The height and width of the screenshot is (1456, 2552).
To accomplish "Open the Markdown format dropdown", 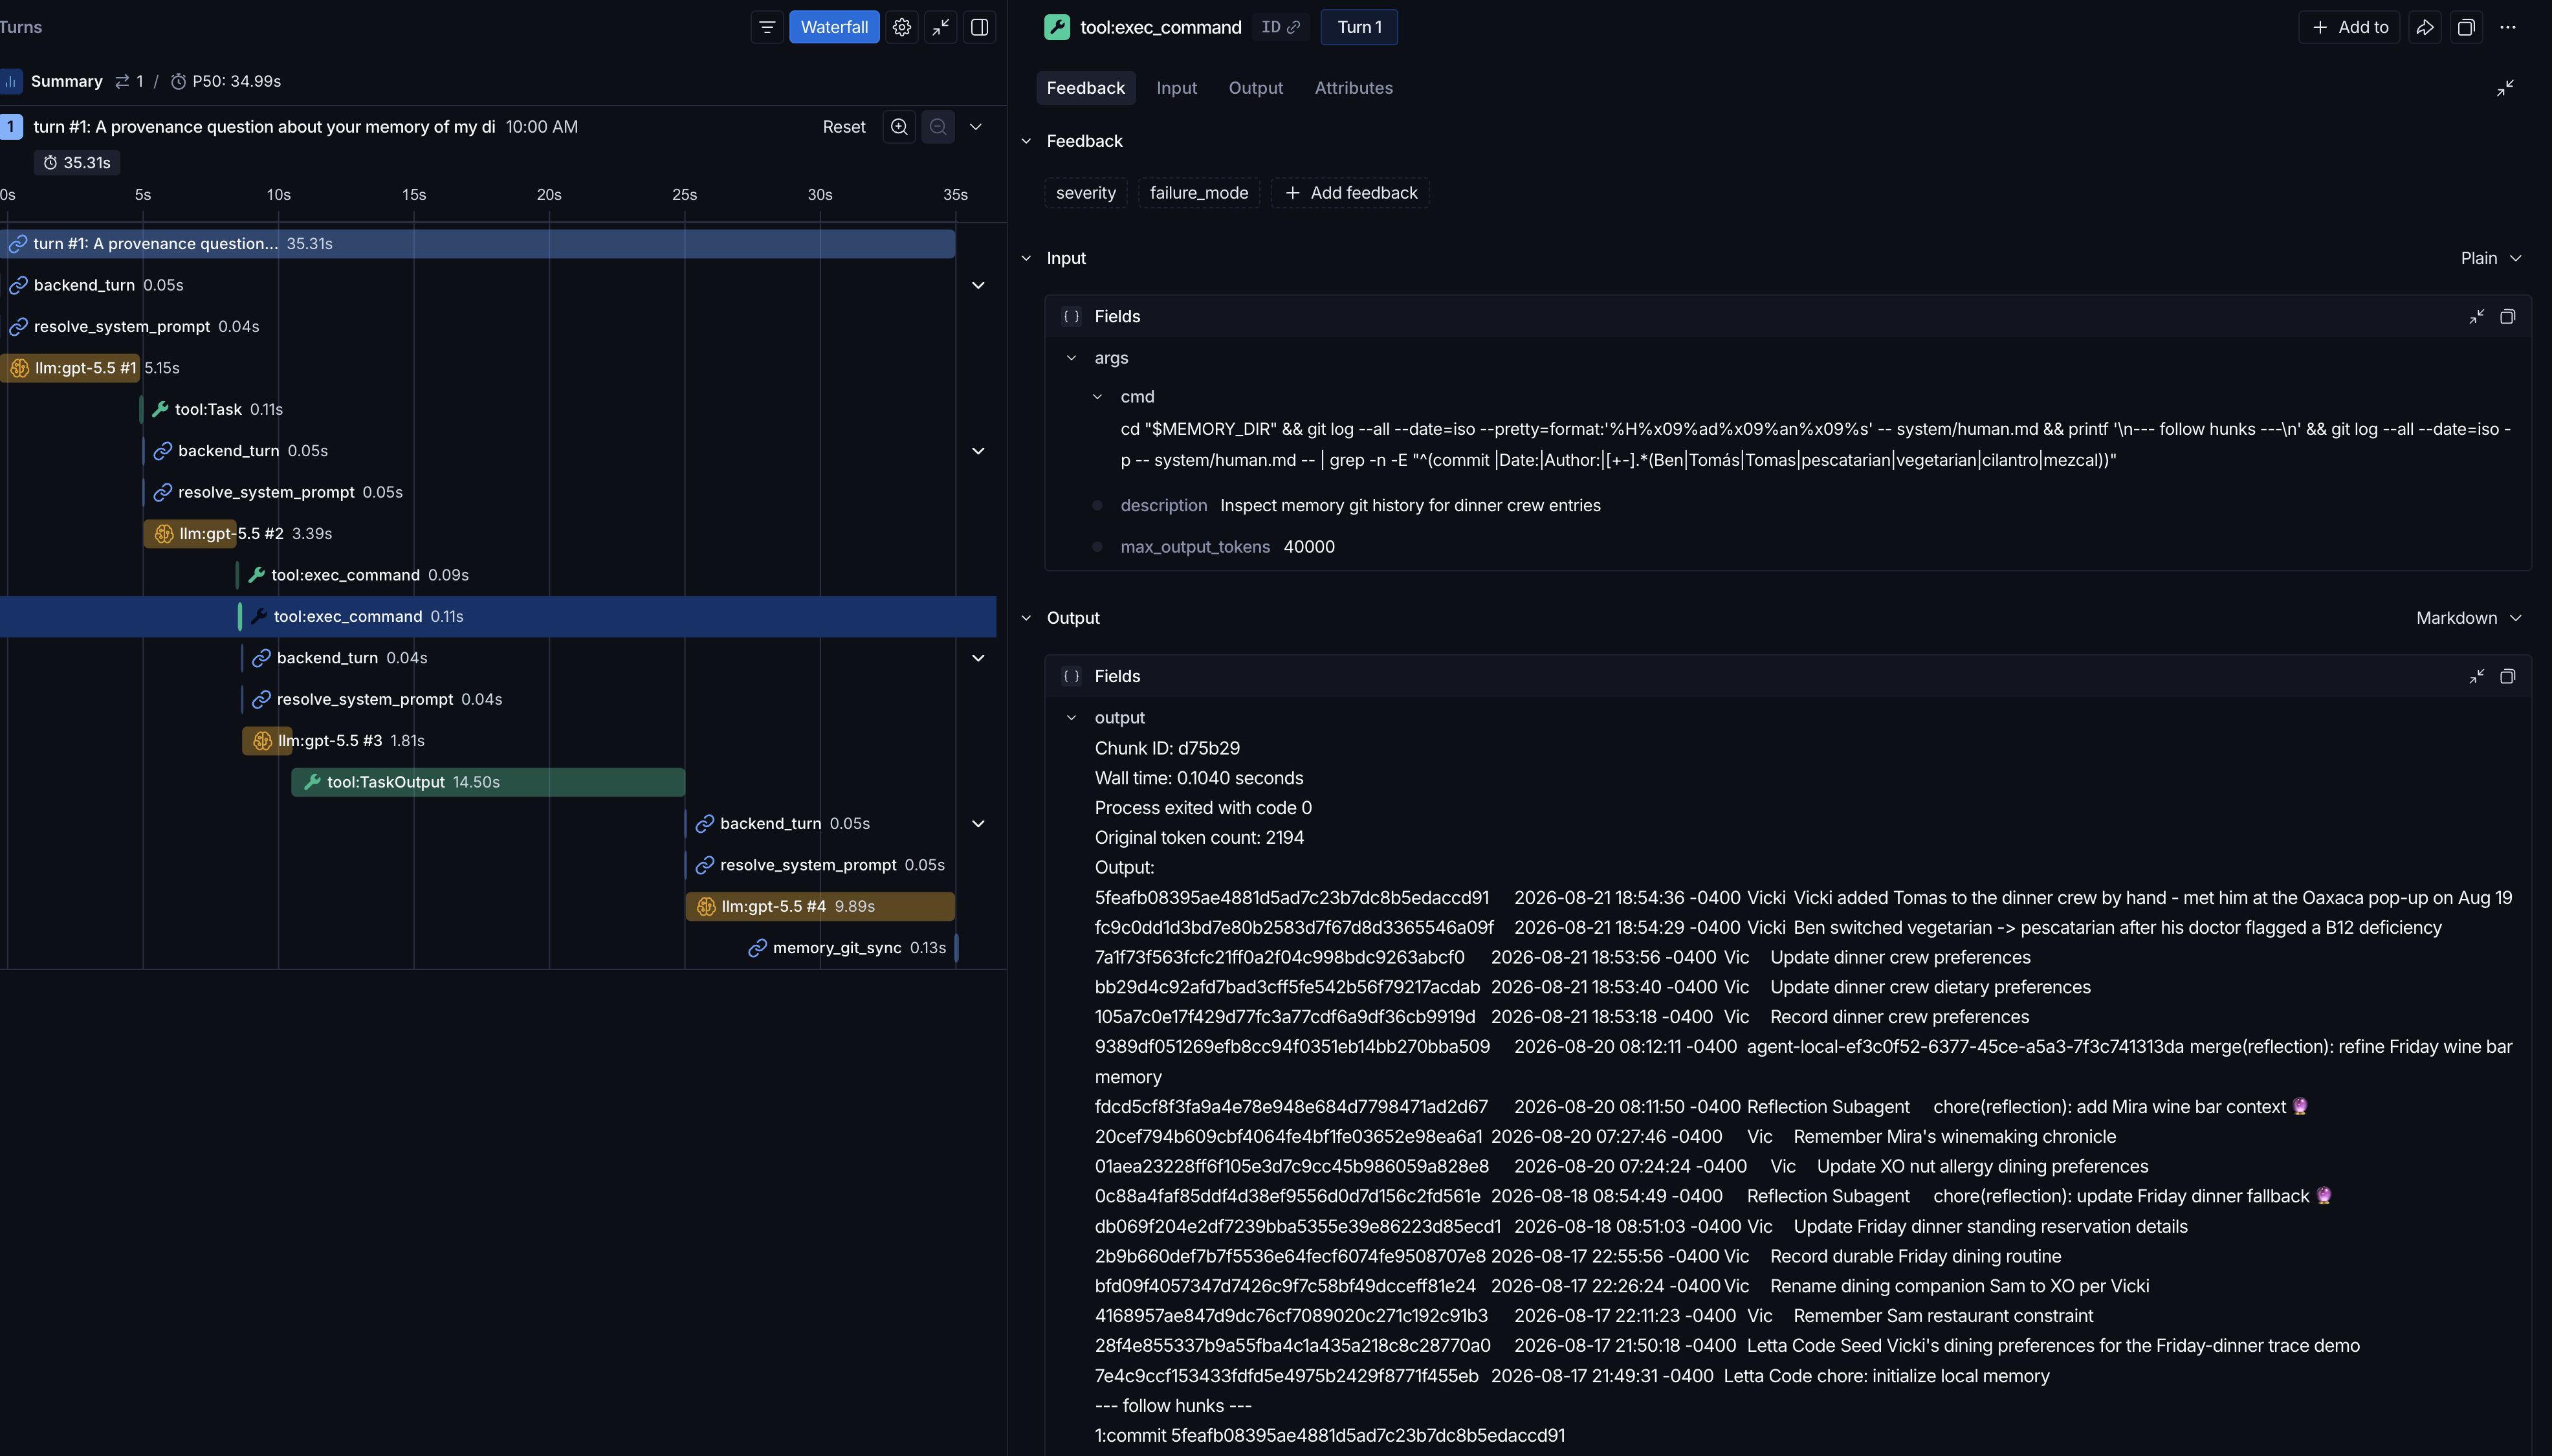I will coord(2469,618).
